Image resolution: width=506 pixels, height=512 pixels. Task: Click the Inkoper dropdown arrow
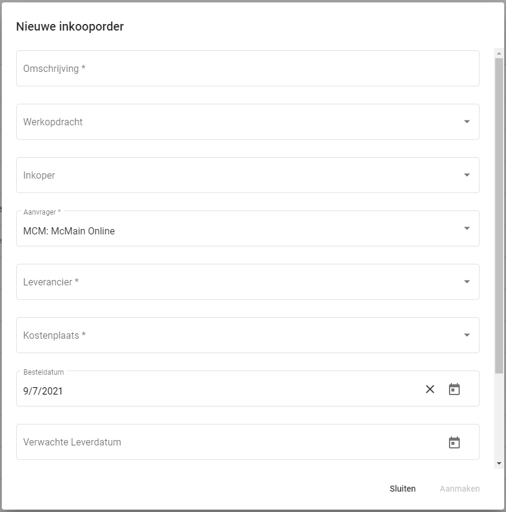click(x=467, y=175)
